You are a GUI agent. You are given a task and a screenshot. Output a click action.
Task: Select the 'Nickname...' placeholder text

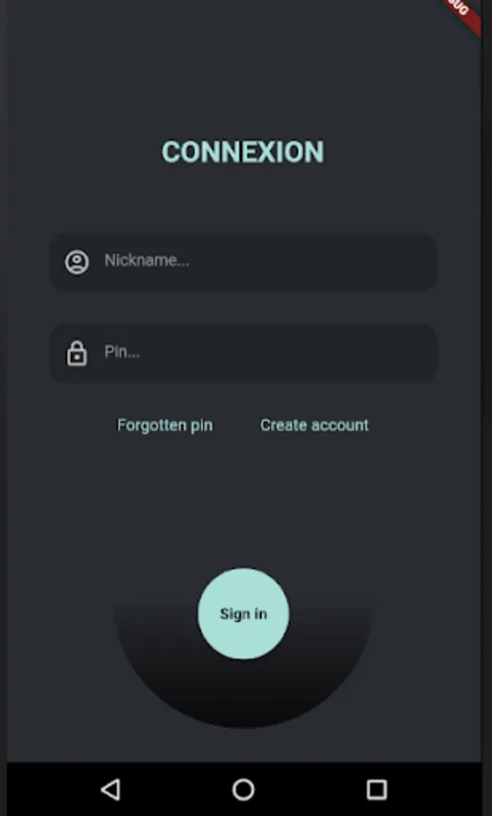[147, 260]
